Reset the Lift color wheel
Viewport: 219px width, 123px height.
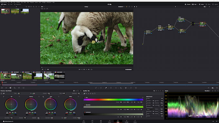[x=19, y=97]
